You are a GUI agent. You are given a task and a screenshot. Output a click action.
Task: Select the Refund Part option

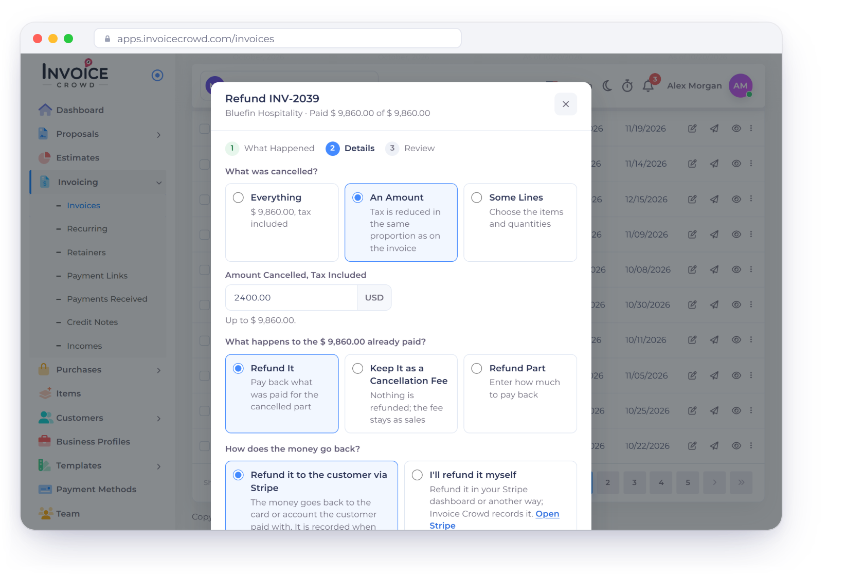pyautogui.click(x=520, y=394)
